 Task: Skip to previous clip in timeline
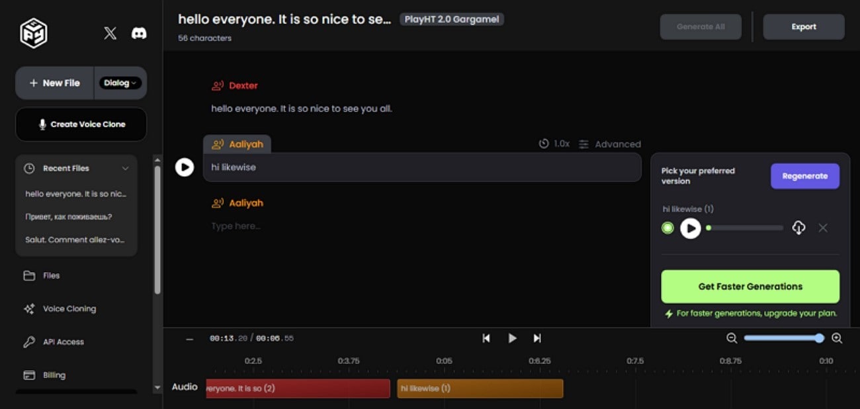pyautogui.click(x=486, y=338)
